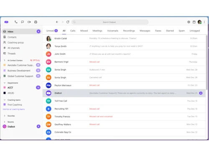This screenshot has width=209, height=157.
Task: Open First Coaching team
Action: pyautogui.click(x=15, y=105)
